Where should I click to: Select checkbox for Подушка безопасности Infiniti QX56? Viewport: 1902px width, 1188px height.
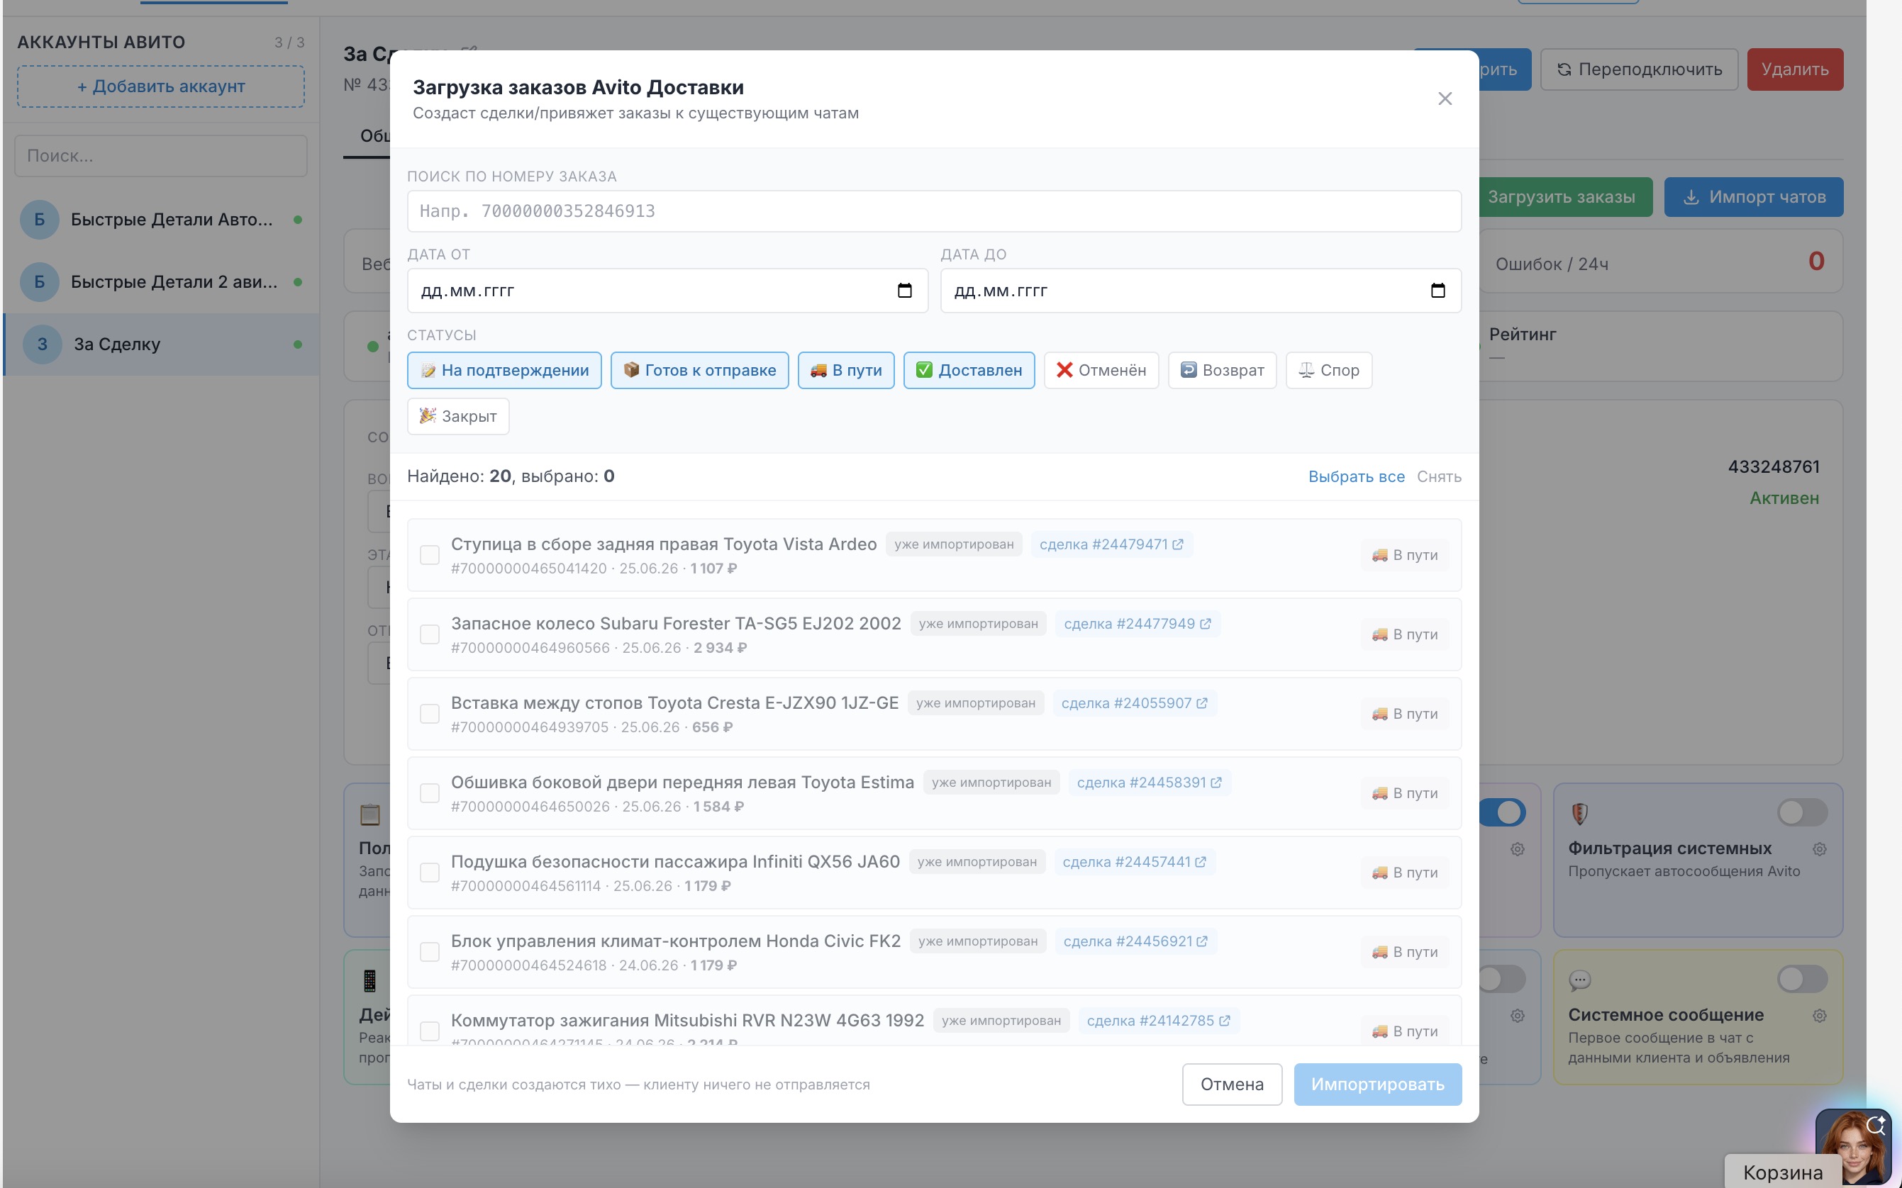tap(430, 872)
